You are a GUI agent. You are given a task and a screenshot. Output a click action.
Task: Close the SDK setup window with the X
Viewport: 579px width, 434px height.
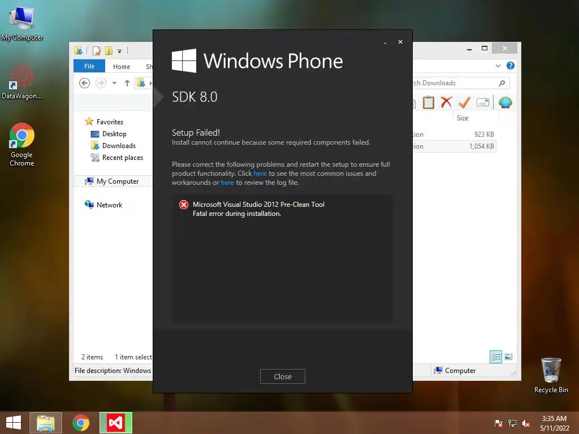pyautogui.click(x=400, y=42)
